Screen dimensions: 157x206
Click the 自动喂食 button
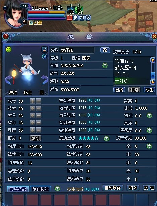pyautogui.click(x=113, y=188)
